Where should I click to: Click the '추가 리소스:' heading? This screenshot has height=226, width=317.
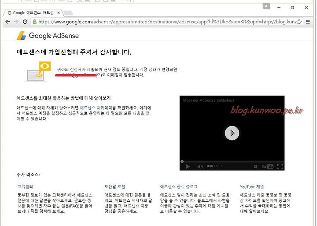[28, 174]
